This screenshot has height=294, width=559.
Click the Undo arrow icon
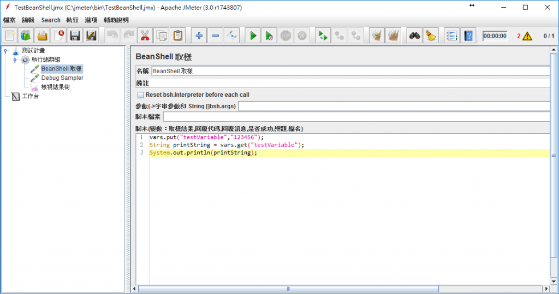(x=112, y=36)
